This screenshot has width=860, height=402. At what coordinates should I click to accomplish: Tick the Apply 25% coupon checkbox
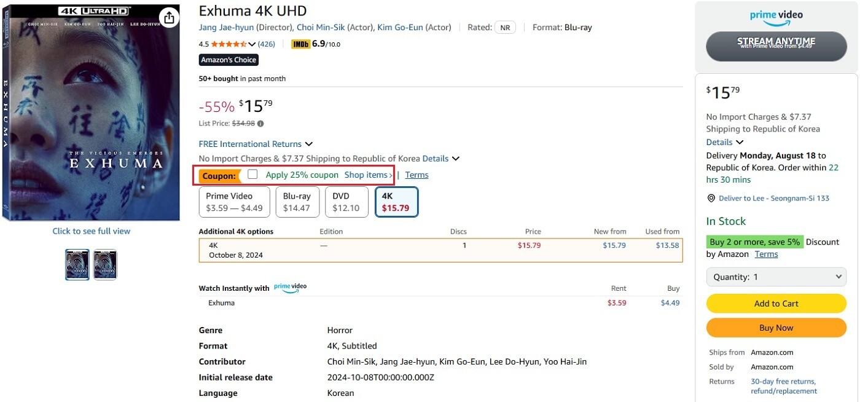(252, 175)
